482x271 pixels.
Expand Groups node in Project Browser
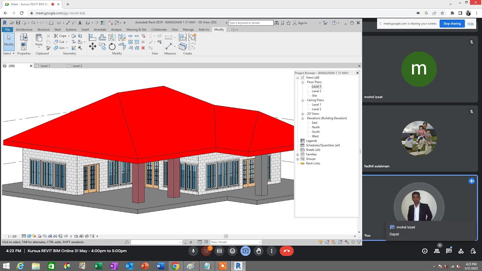coord(297,159)
